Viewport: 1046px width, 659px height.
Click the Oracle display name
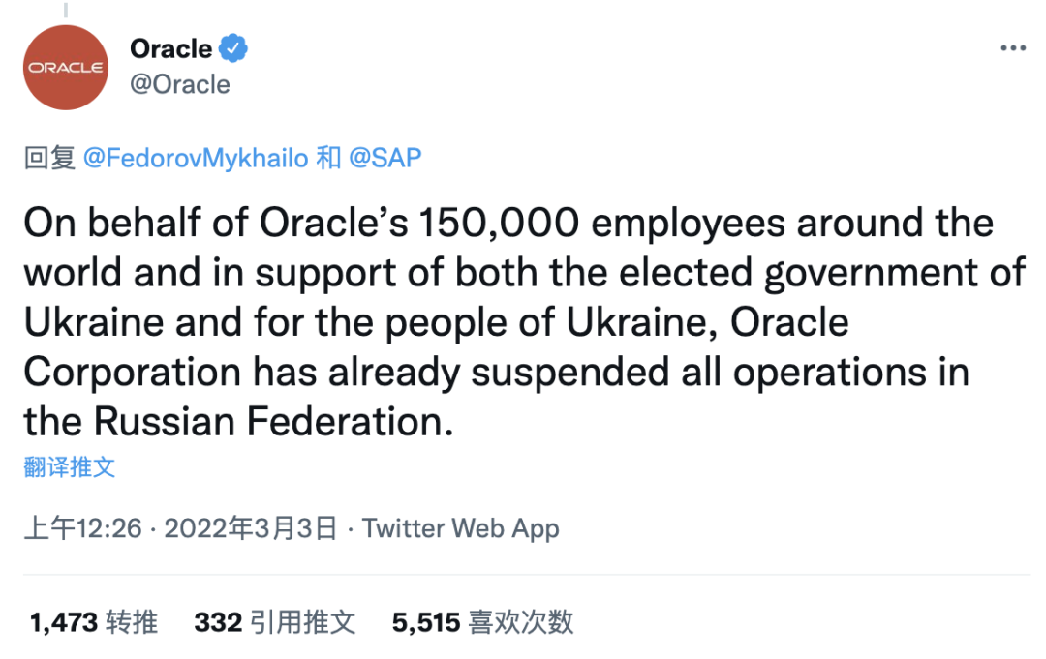tap(170, 48)
